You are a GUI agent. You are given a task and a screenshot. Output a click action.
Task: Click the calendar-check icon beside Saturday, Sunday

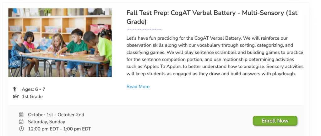coord(21,122)
